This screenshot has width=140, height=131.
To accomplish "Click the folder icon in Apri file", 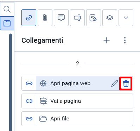I will coord(43,119).
